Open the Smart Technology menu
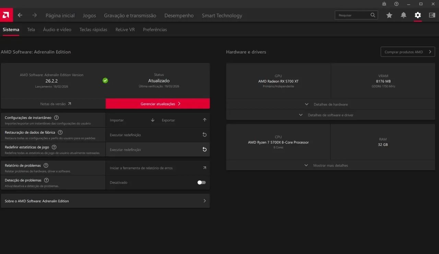439x254 pixels. [x=222, y=15]
